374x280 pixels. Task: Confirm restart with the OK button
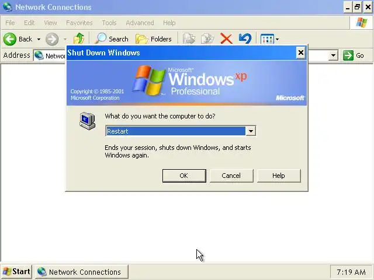[x=184, y=176]
